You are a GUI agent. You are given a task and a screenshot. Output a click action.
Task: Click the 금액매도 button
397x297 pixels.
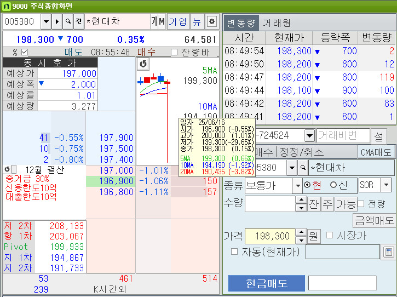(x=374, y=220)
